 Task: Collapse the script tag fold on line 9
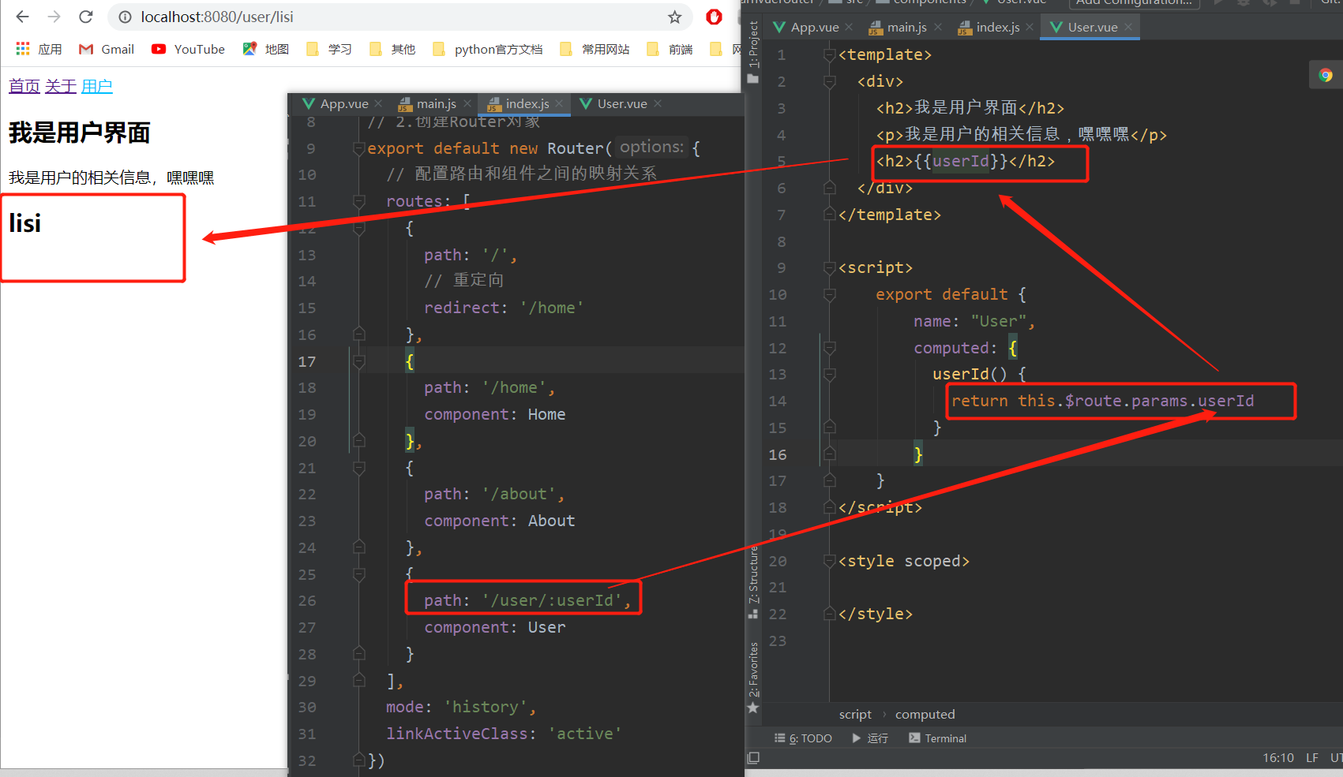click(x=829, y=267)
